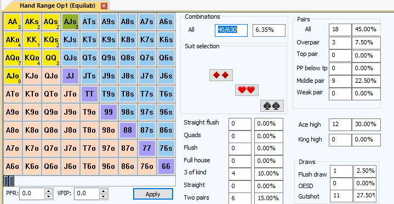Image resolution: width=394 pixels, height=204 pixels.
Task: Click the PFR input field
Action: (x=32, y=194)
